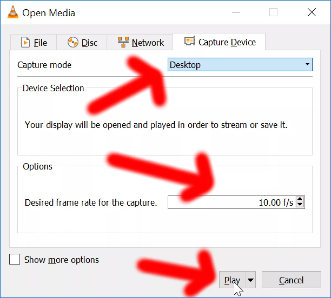The image size is (331, 298).
Task: Minimize the Open Media window
Action: click(236, 12)
